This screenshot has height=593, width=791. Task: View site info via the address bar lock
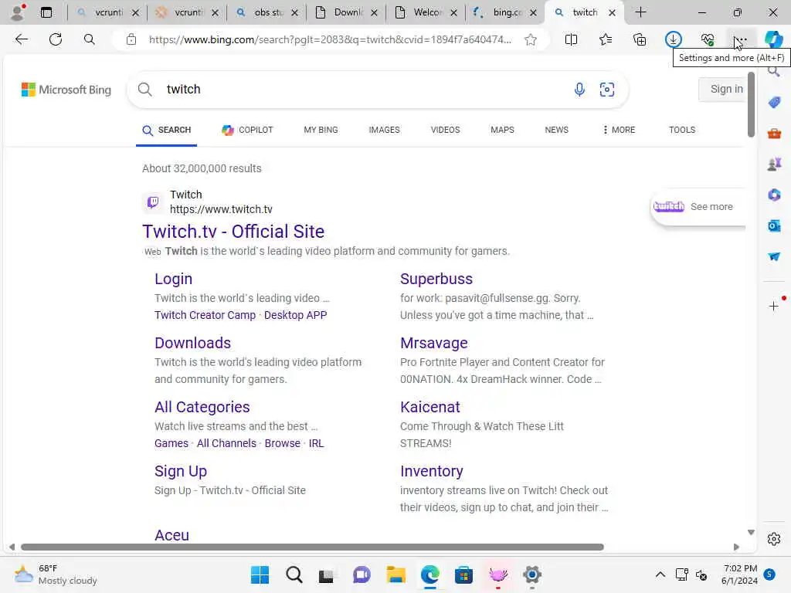[x=131, y=39]
